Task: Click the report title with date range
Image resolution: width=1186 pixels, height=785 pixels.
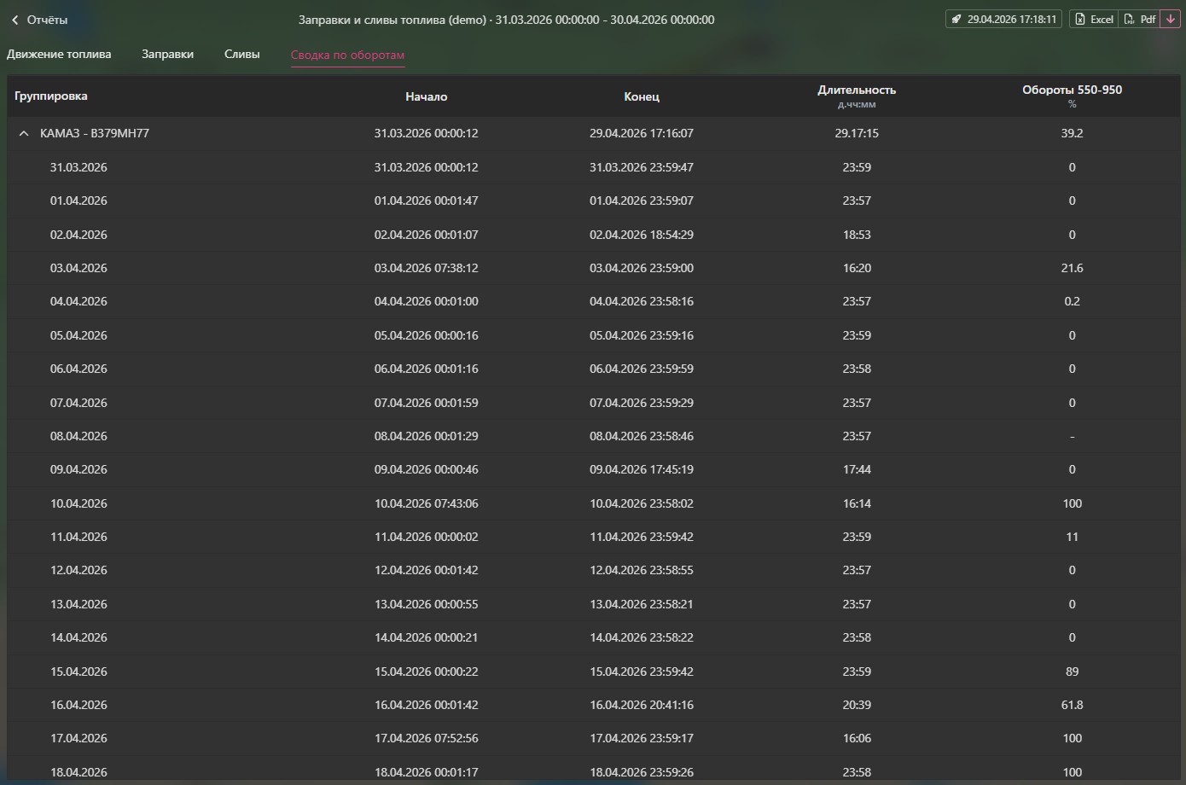Action: (506, 20)
